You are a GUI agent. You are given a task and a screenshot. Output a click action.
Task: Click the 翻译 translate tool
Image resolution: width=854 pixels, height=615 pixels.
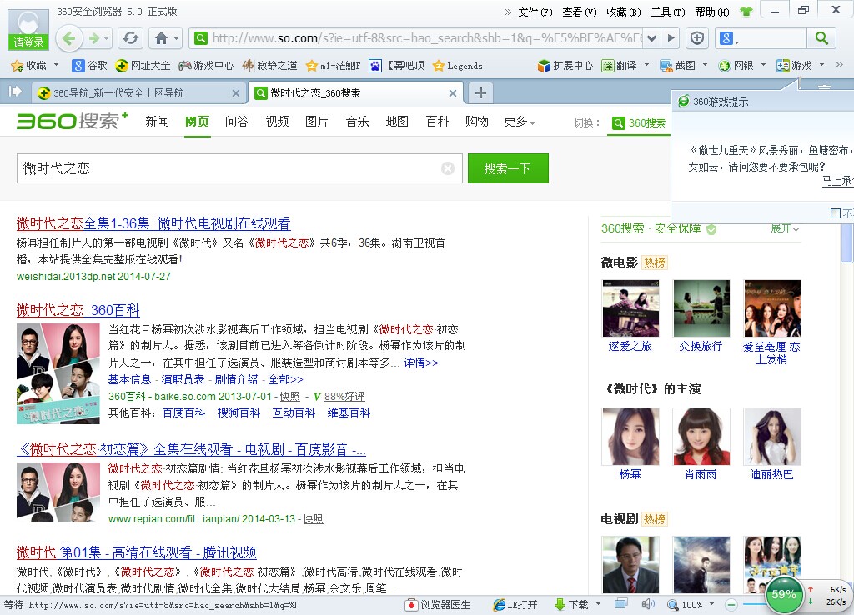pos(620,66)
